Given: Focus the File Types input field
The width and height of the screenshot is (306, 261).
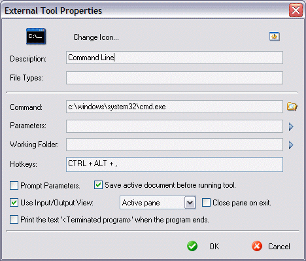Looking at the screenshot, I should pos(175,78).
